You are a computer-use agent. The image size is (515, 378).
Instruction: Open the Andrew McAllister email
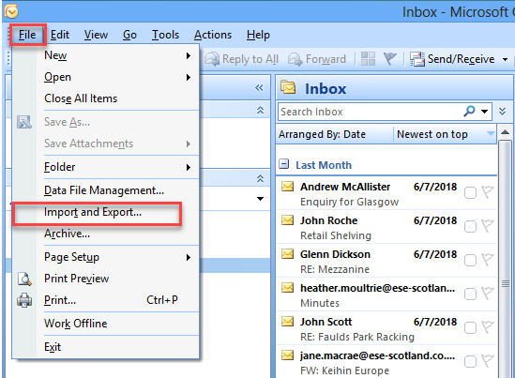(386, 193)
